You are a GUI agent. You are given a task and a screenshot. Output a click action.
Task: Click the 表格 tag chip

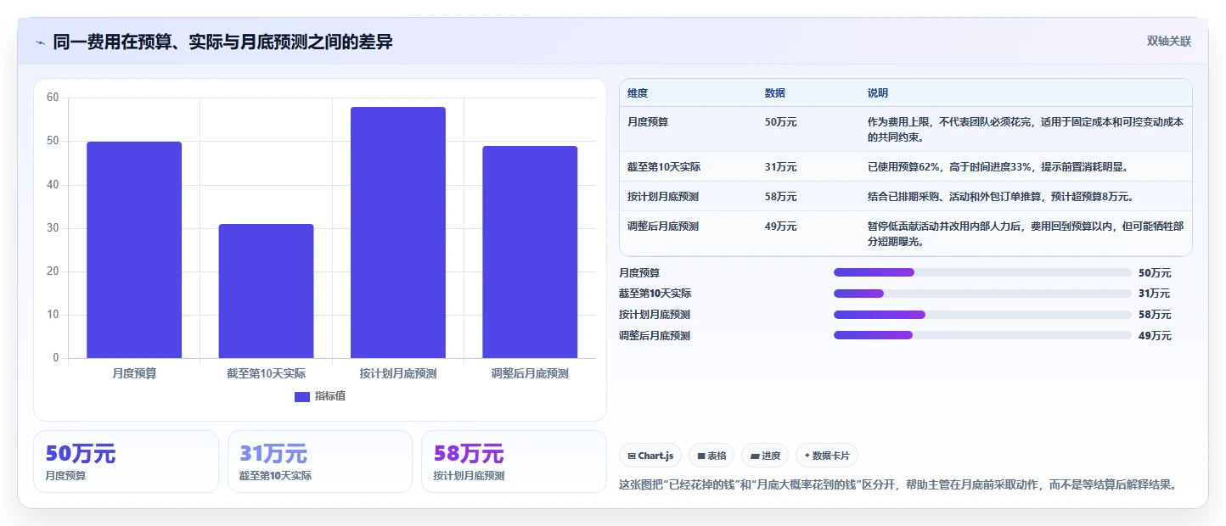coord(711,456)
